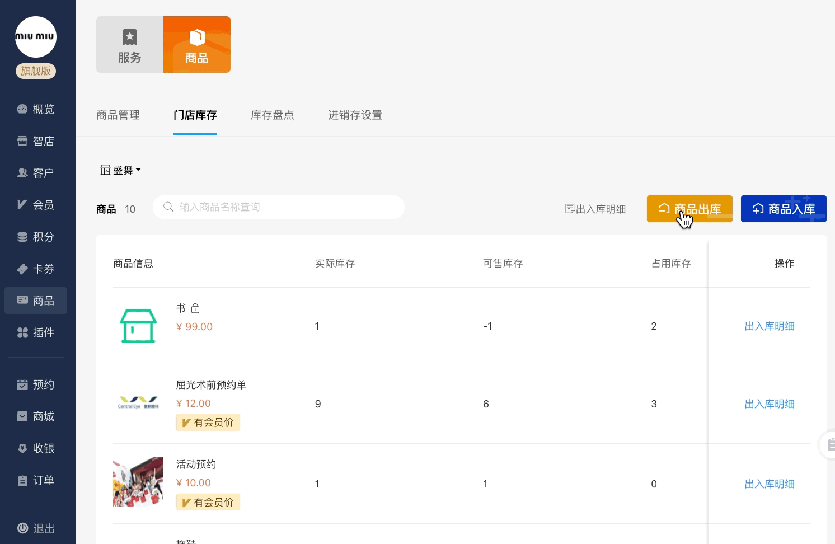Screen dimensions: 835x544
Task: Open 出入库明细 for 书
Action: pos(770,326)
